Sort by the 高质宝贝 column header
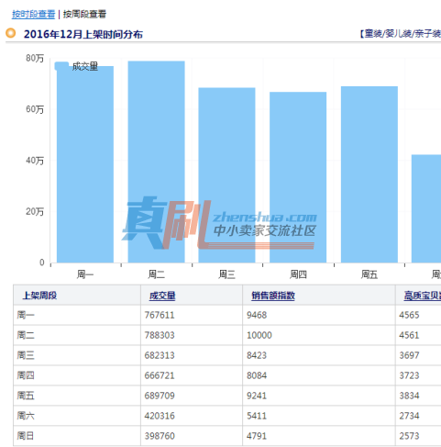 click(x=423, y=296)
